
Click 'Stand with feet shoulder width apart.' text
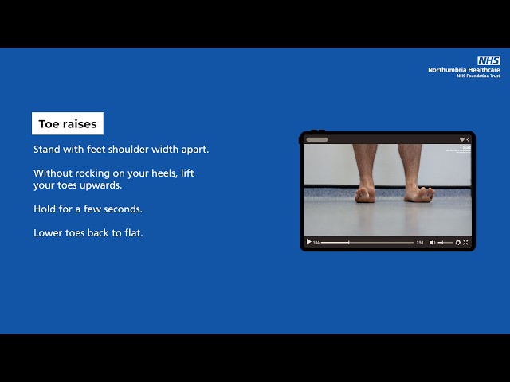(121, 150)
